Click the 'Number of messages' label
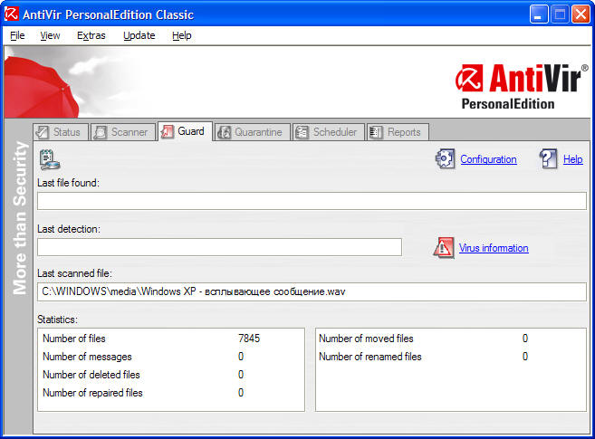The width and height of the screenshot is (595, 439). click(x=87, y=357)
